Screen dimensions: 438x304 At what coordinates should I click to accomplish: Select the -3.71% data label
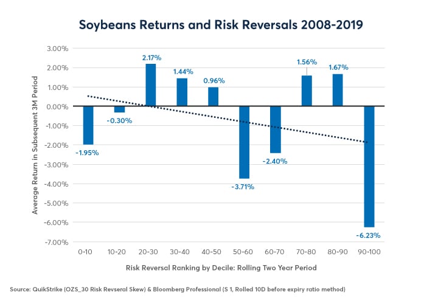(243, 187)
